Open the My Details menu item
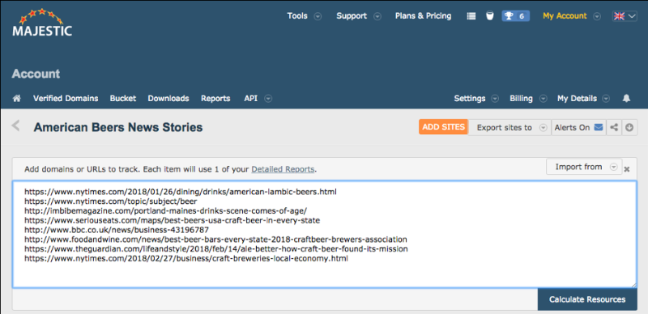 coord(577,99)
